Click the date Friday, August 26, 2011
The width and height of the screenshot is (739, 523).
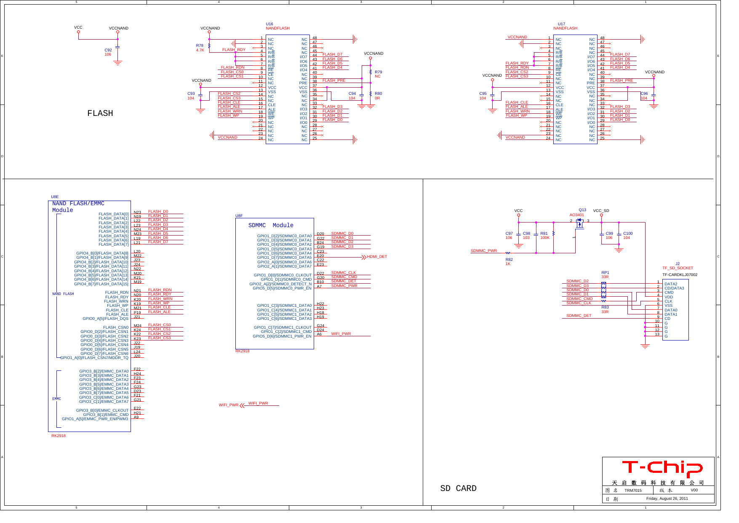point(667,499)
